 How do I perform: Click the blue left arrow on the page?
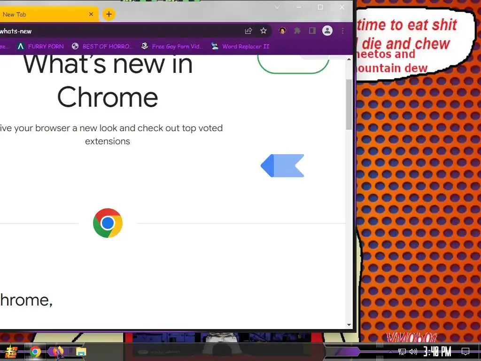click(x=282, y=166)
